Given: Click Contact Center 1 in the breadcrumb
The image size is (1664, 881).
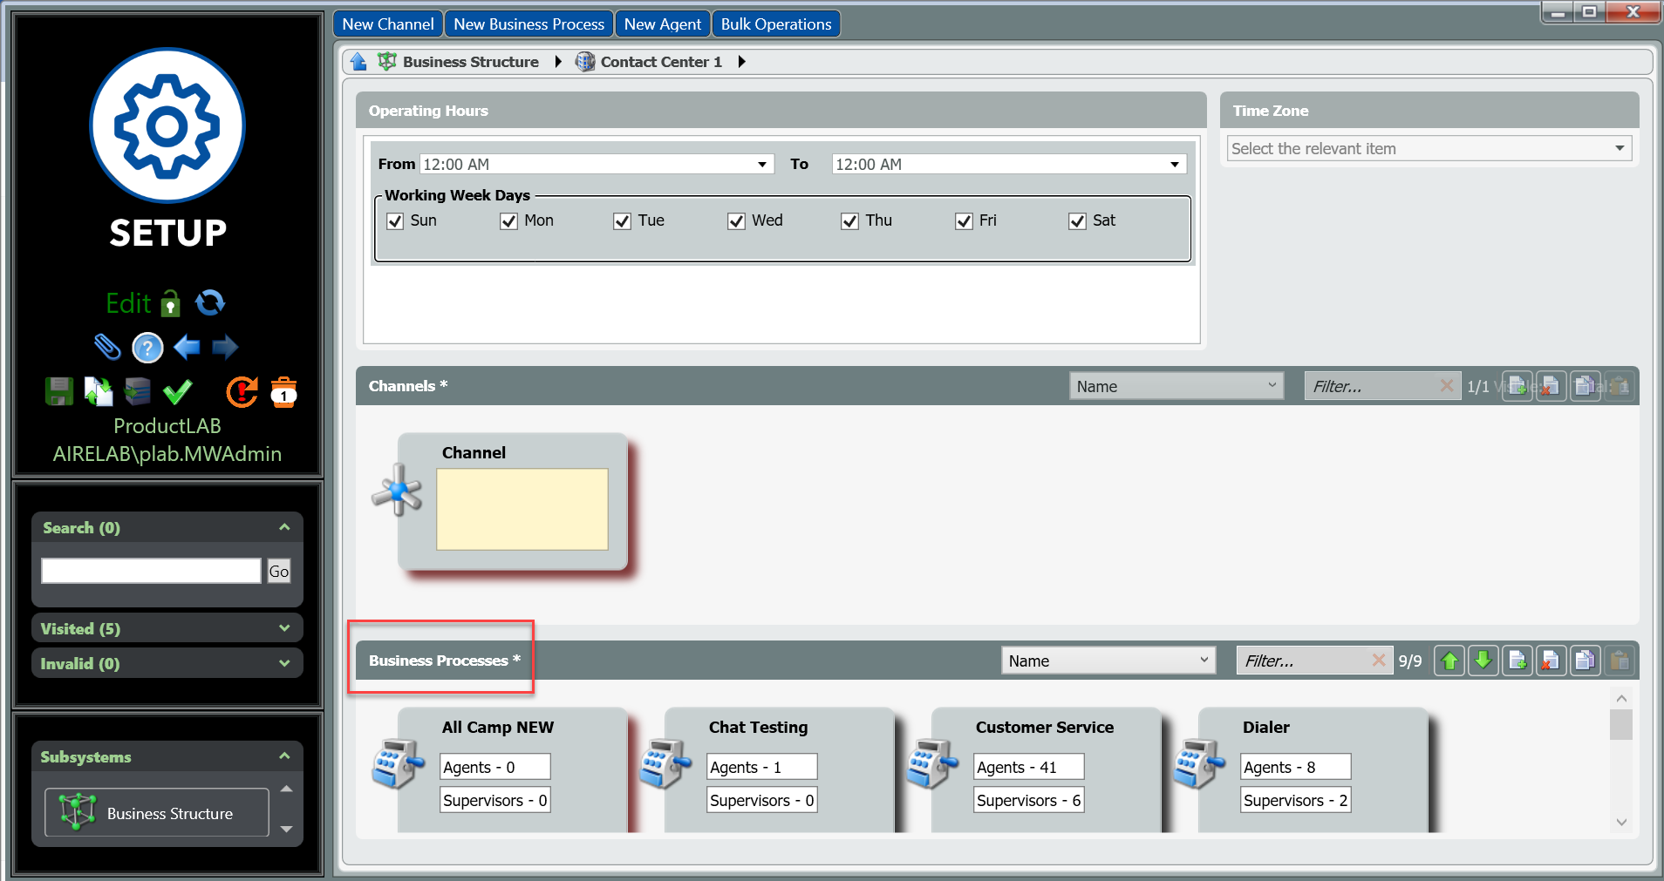Looking at the screenshot, I should [660, 62].
